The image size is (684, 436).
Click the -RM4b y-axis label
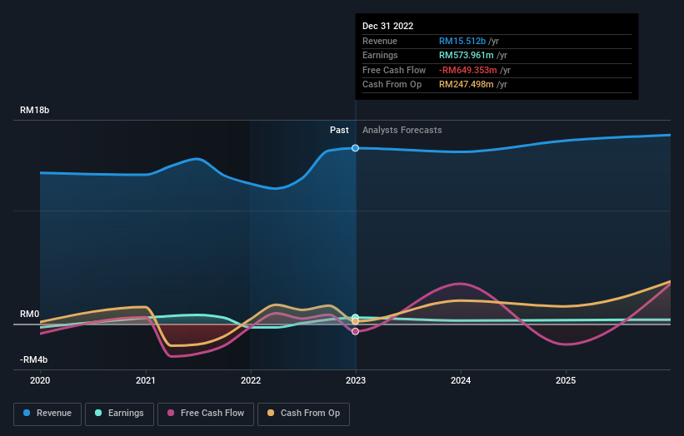pos(33,359)
